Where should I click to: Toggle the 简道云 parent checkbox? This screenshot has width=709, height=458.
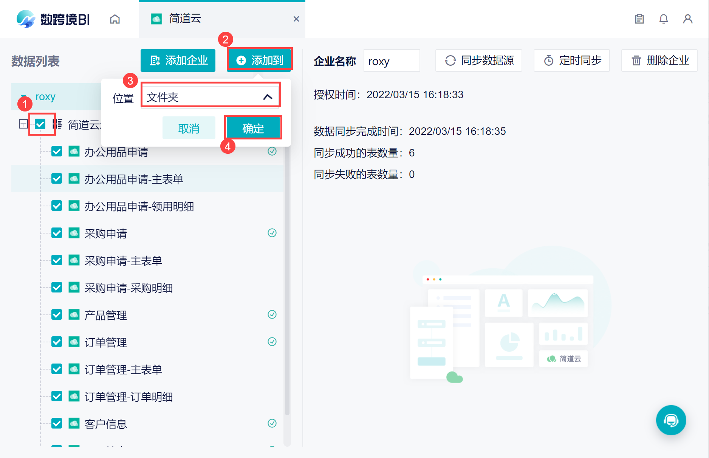tap(40, 124)
